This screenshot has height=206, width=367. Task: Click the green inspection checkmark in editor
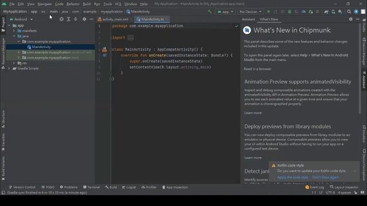pyautogui.click(x=236, y=26)
